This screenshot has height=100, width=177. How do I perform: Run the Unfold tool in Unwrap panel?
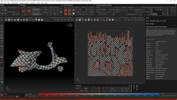pos(24,11)
